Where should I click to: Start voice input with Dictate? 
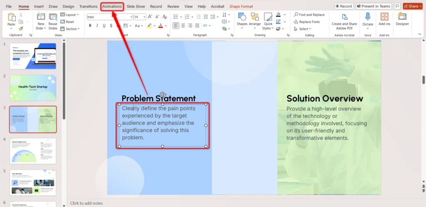[x=368, y=19]
